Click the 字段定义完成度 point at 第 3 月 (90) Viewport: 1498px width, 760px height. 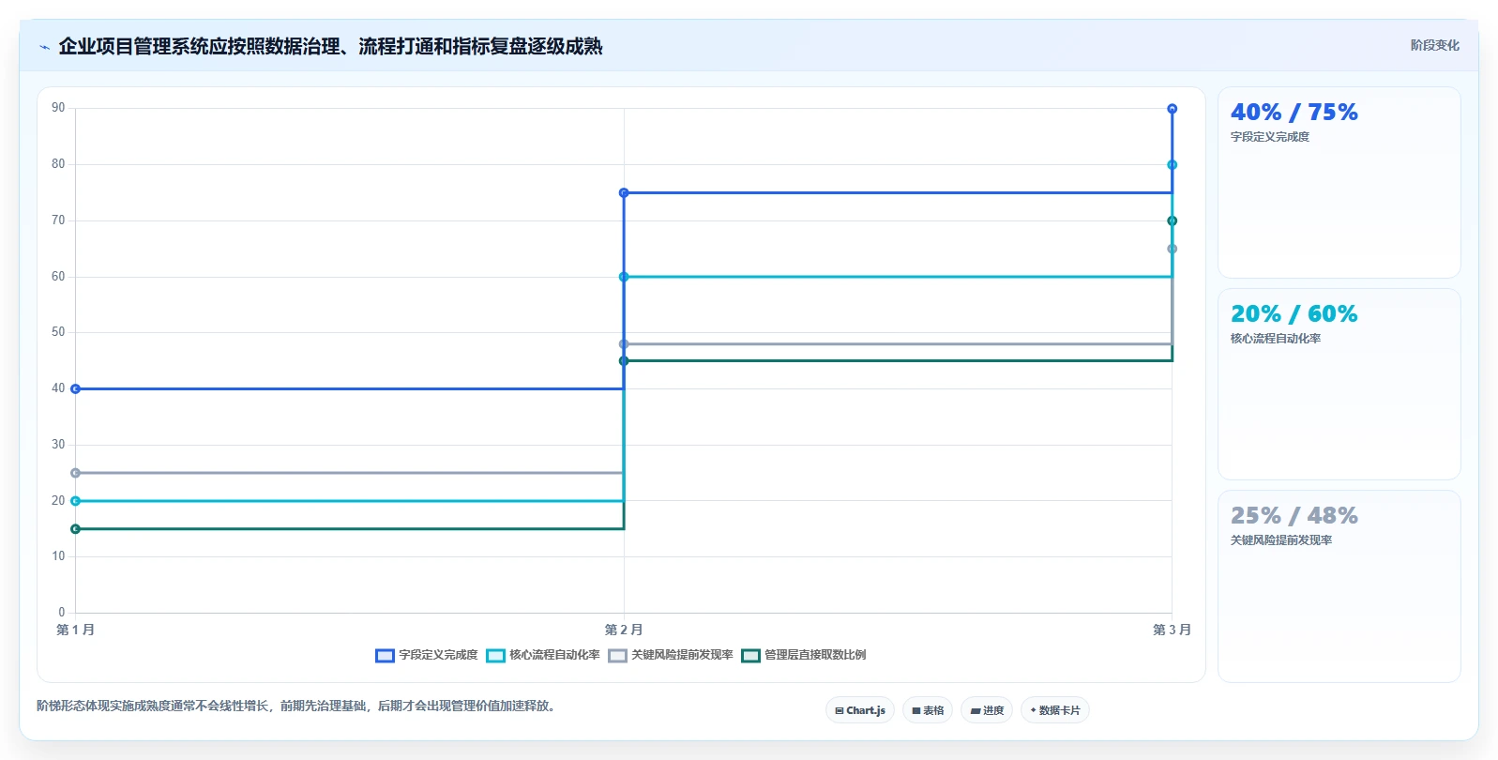point(1173,109)
